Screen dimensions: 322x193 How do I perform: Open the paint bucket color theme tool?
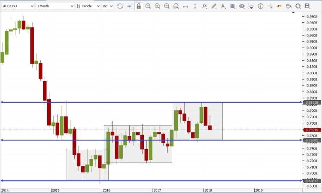[x=289, y=6]
